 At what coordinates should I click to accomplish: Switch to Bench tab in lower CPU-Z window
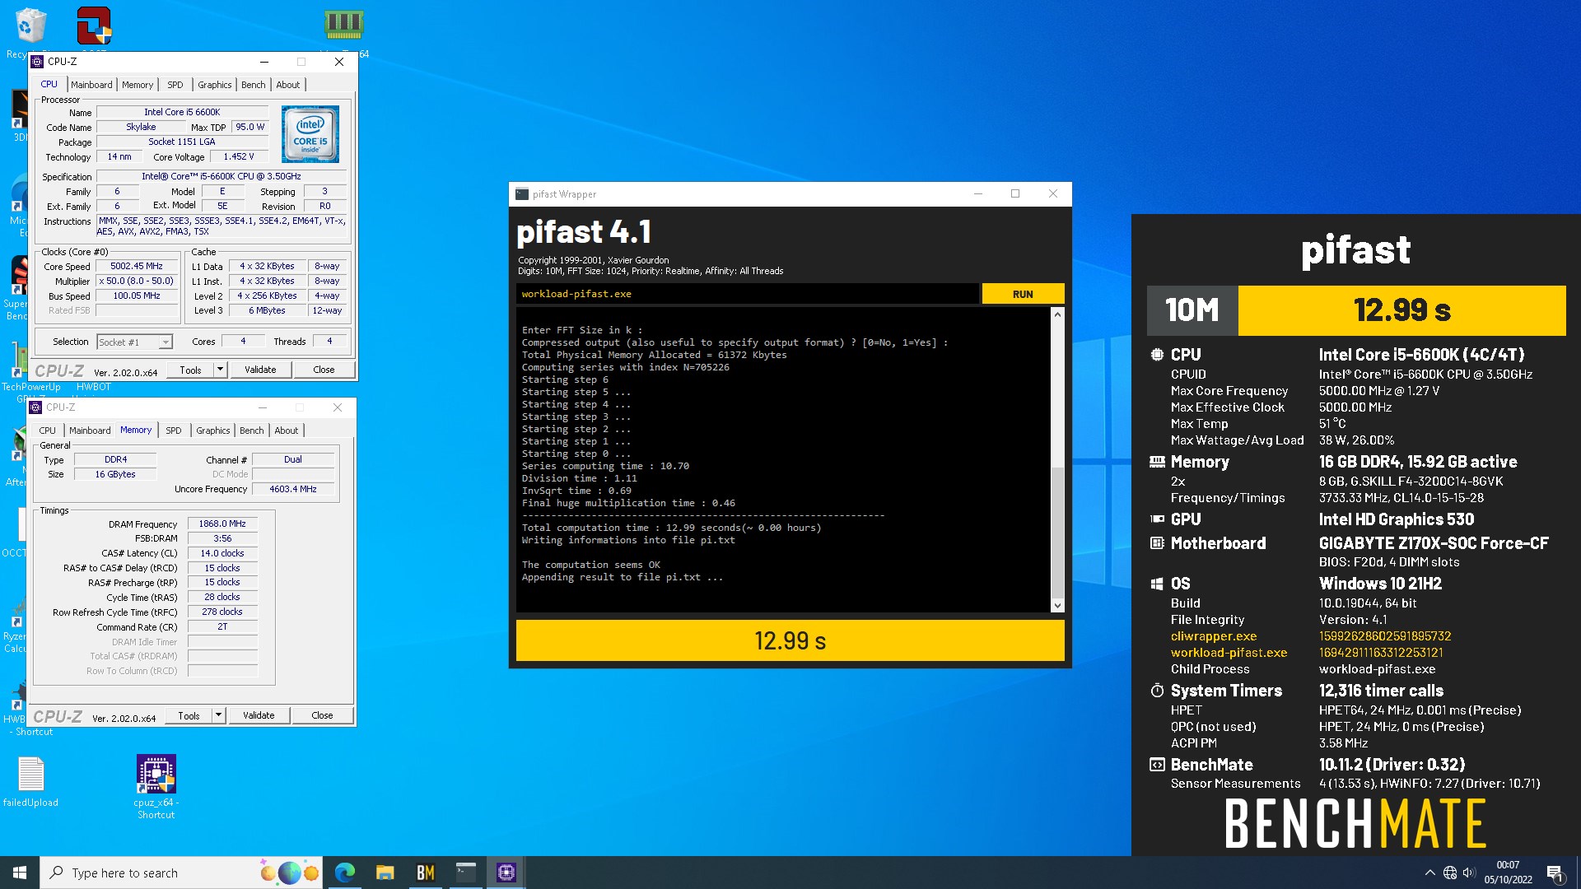point(252,431)
